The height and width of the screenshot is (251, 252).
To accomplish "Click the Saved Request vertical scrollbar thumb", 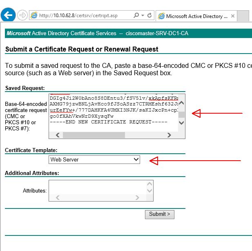I will [x=181, y=115].
